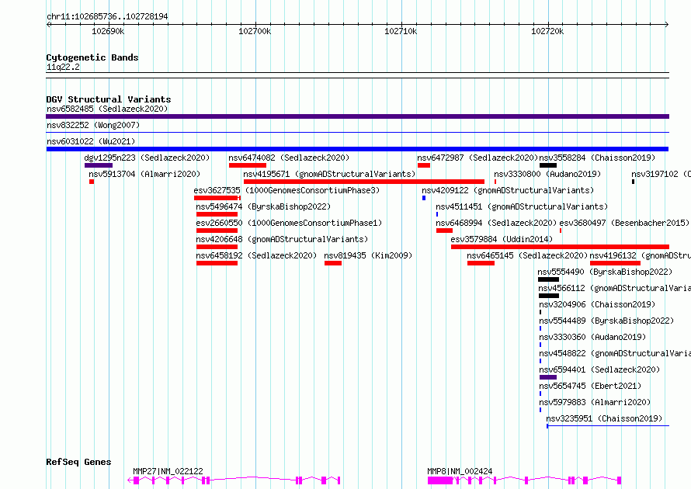Open esv3627535 (1000GenomesConsortiumPhase3) label
Image resolution: width=691 pixels, height=489 pixels.
[x=286, y=190]
